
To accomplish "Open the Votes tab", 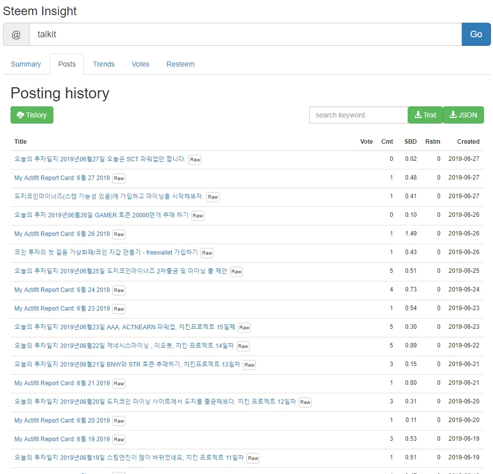I will pos(140,64).
